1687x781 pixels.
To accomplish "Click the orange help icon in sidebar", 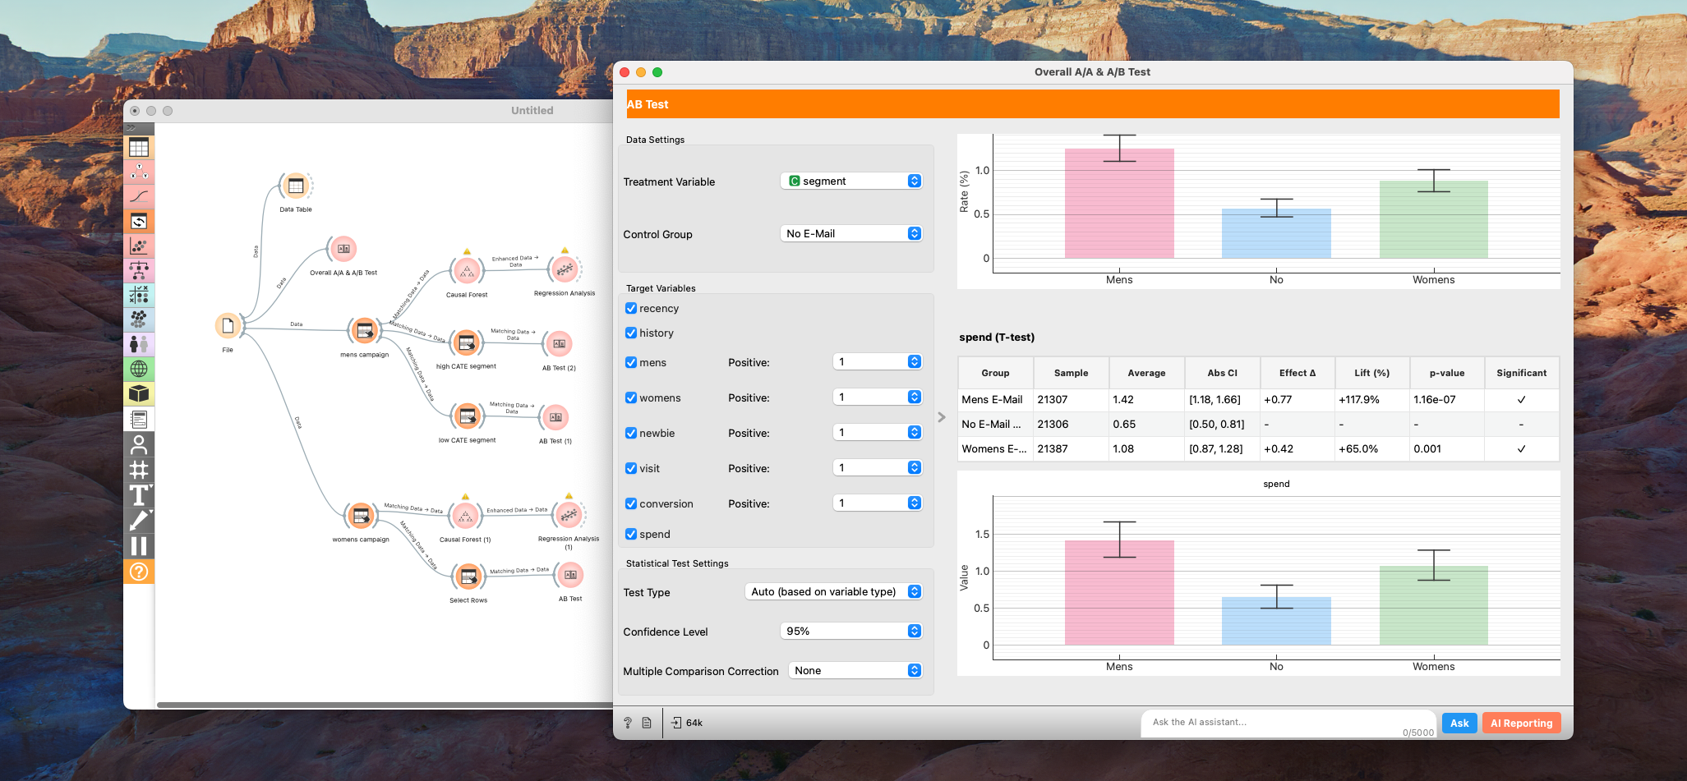I will (x=139, y=572).
